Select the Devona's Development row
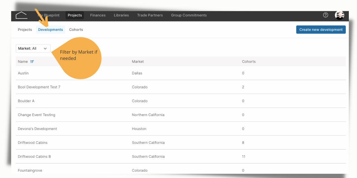 point(181,129)
